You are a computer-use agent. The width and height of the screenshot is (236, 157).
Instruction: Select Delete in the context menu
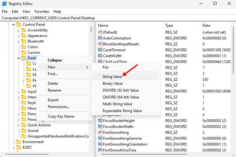click(64, 83)
